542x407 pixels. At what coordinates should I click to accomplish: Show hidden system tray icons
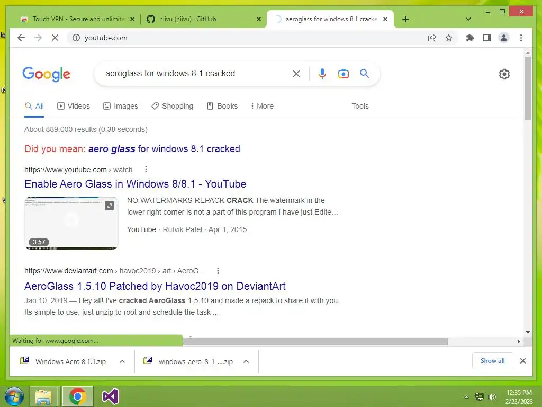coord(466,396)
